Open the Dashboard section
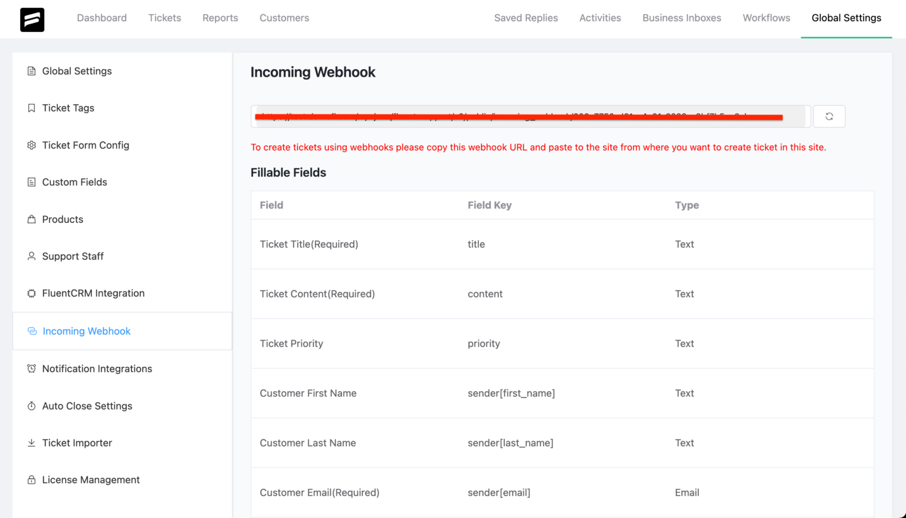 tap(101, 18)
